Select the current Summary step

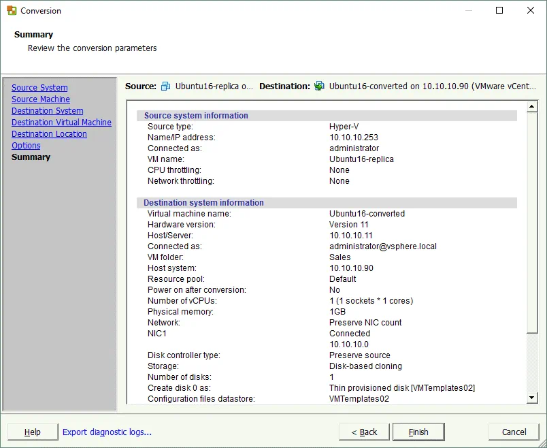tap(31, 157)
